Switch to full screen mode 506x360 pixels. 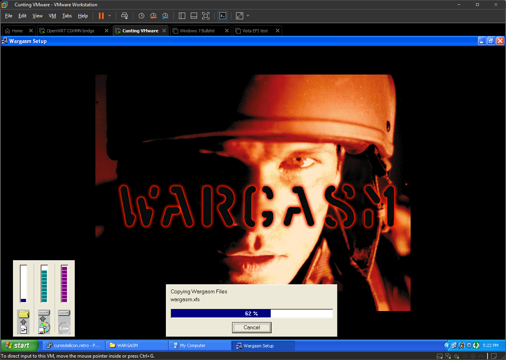coord(206,16)
